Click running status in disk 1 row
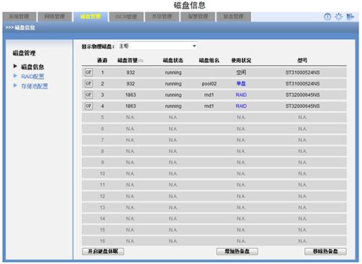This screenshot has height=264, width=362. pyautogui.click(x=173, y=72)
